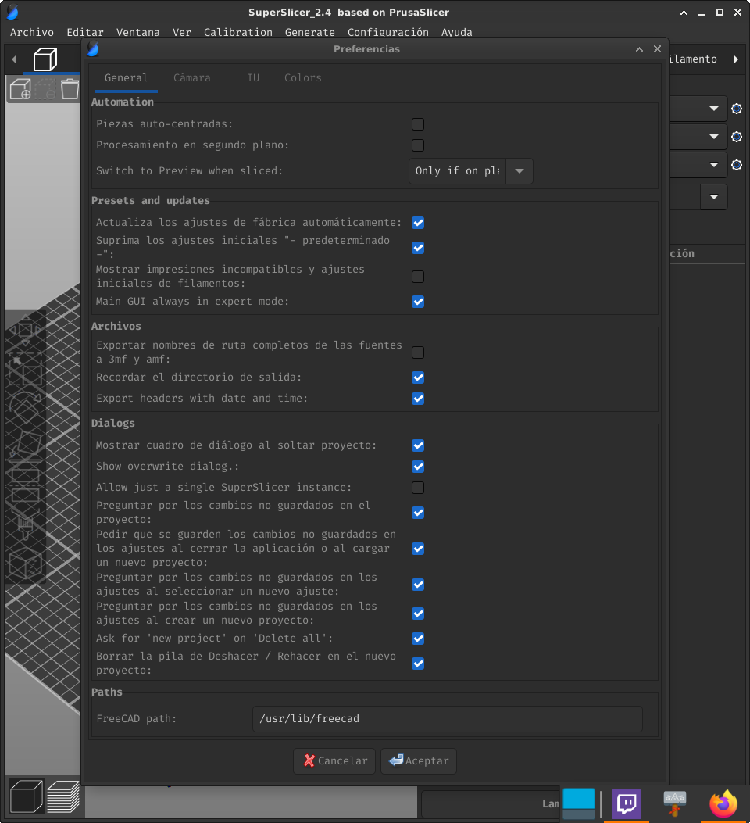Open the Generate menu
Image resolution: width=750 pixels, height=823 pixels.
[x=310, y=33]
